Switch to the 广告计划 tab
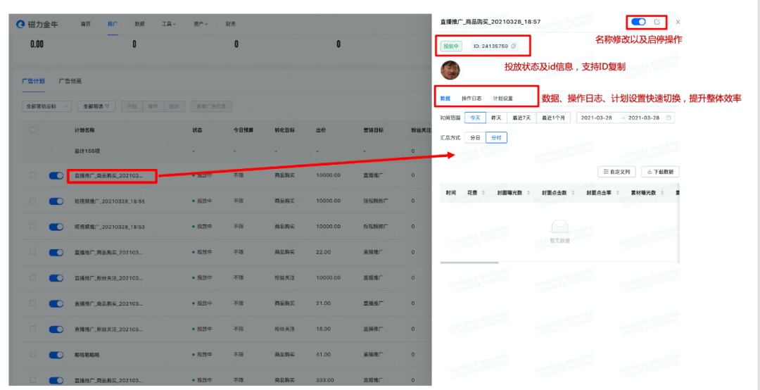This screenshot has height=390, width=760. 34,82
